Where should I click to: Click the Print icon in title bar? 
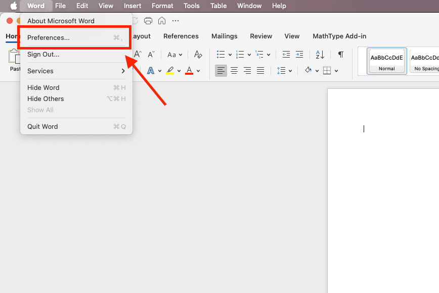click(148, 21)
